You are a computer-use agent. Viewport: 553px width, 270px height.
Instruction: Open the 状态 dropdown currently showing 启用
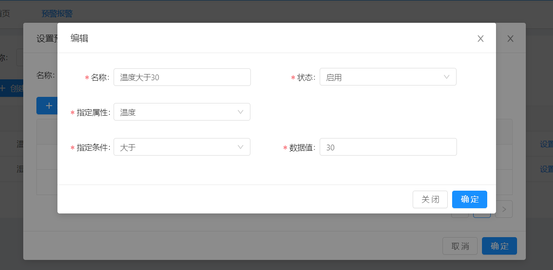click(388, 77)
